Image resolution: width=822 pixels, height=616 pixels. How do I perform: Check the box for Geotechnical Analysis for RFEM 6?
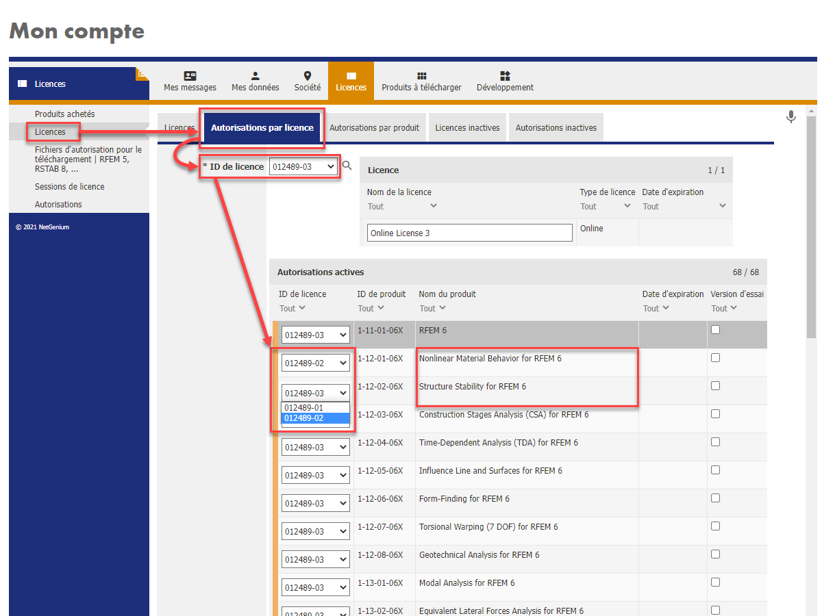715,554
